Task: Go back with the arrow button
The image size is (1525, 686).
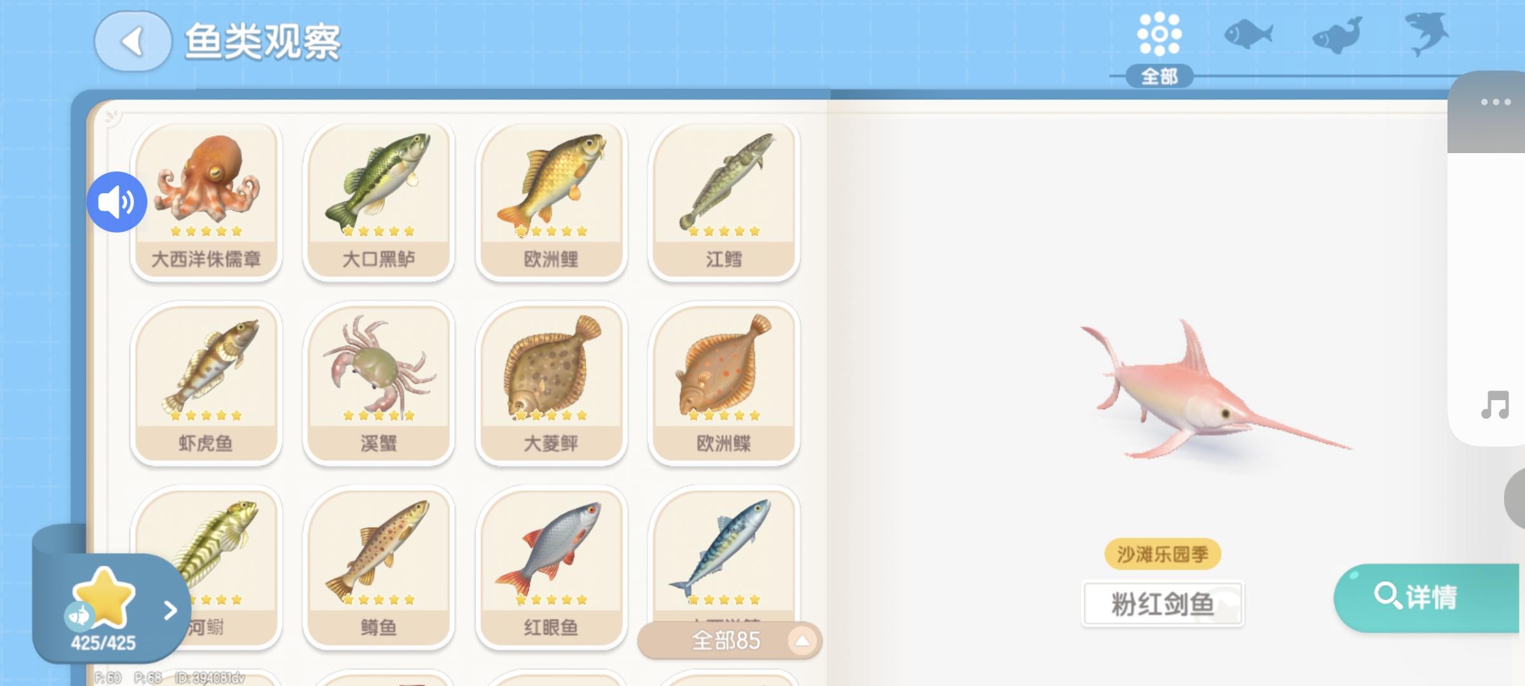Action: [133, 41]
